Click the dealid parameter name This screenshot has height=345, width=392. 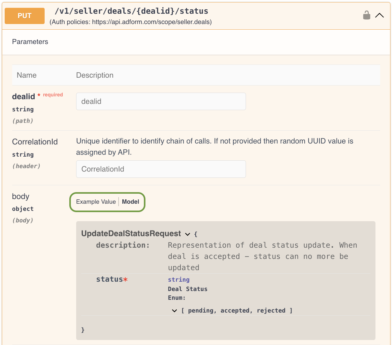click(x=23, y=96)
